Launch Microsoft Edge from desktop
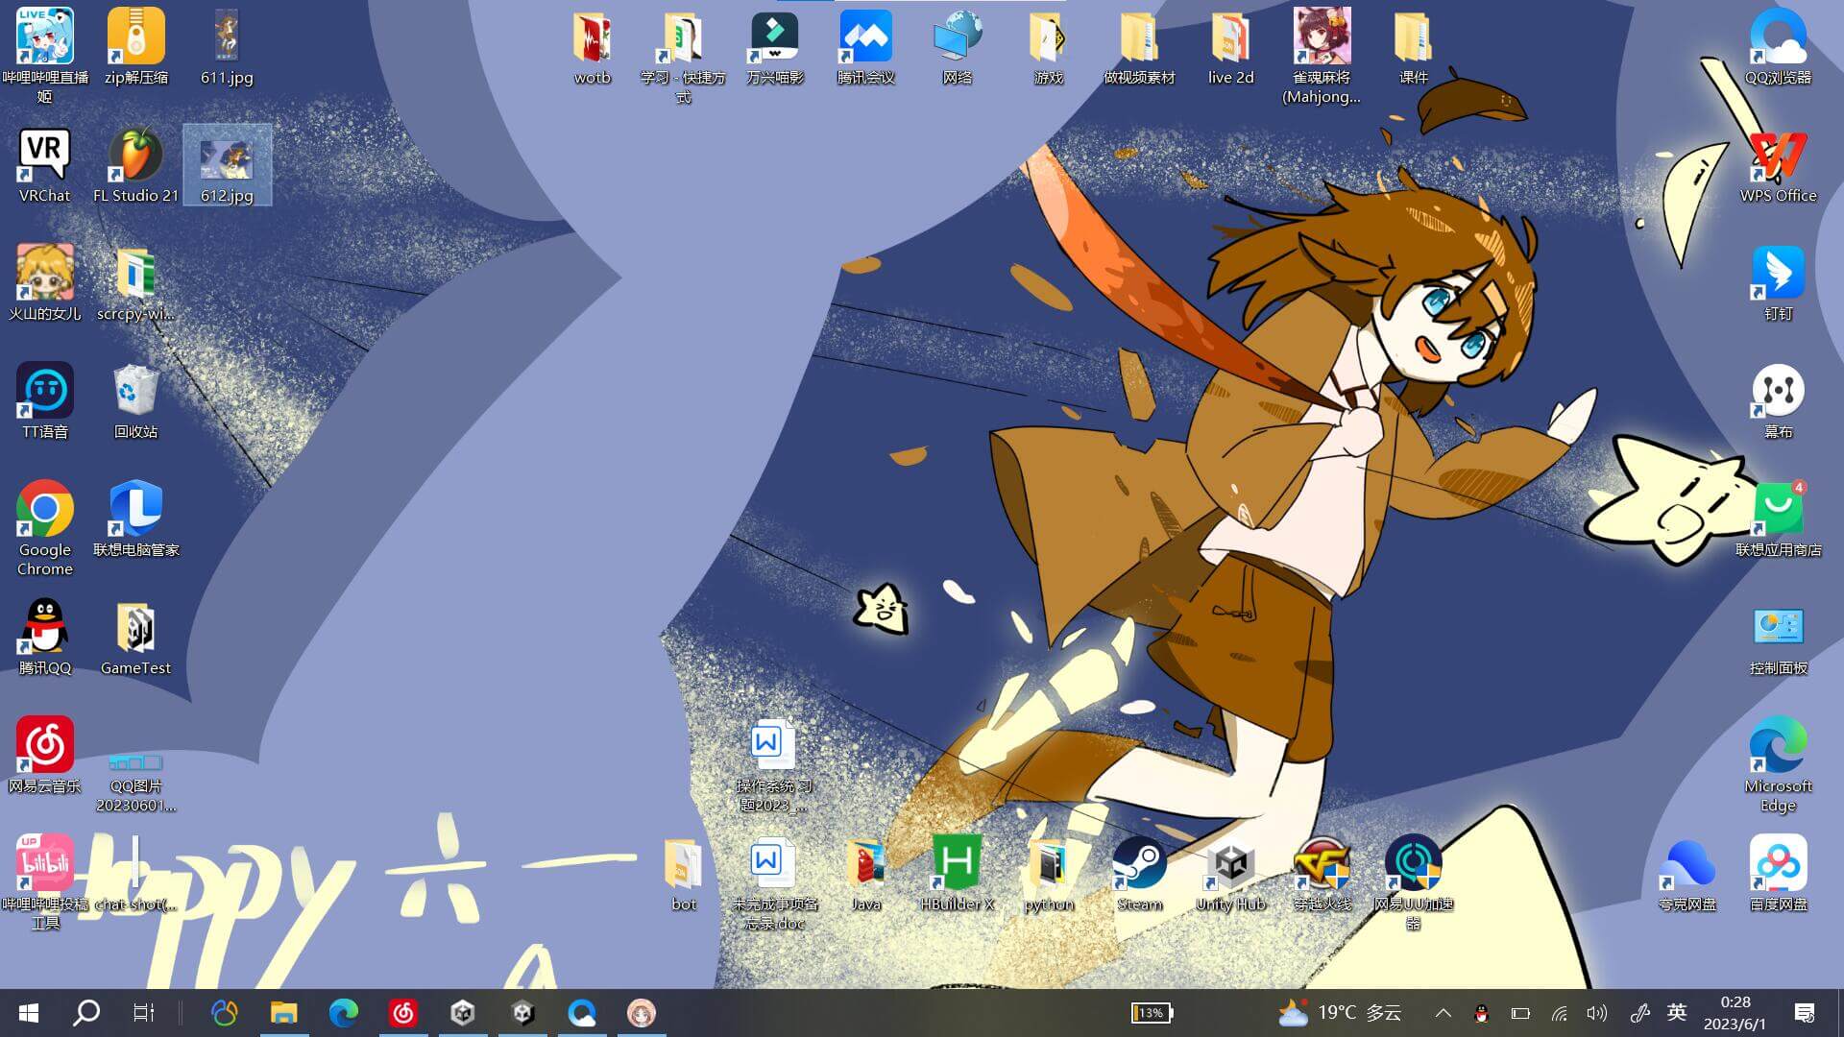The width and height of the screenshot is (1844, 1037). (x=1778, y=764)
